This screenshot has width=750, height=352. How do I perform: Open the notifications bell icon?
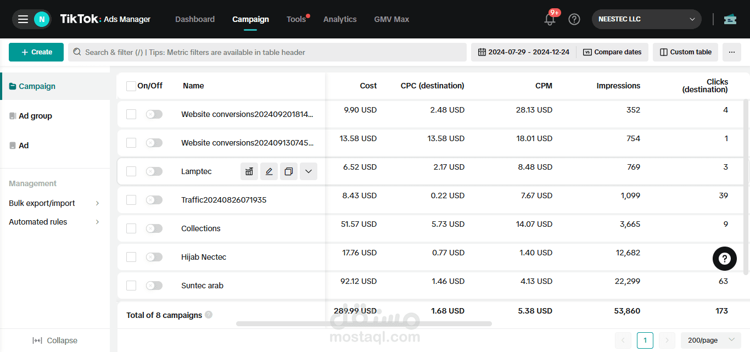pos(550,19)
